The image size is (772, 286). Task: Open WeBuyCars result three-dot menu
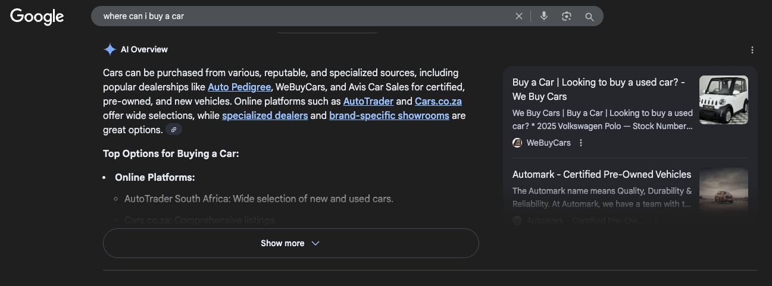tap(581, 143)
